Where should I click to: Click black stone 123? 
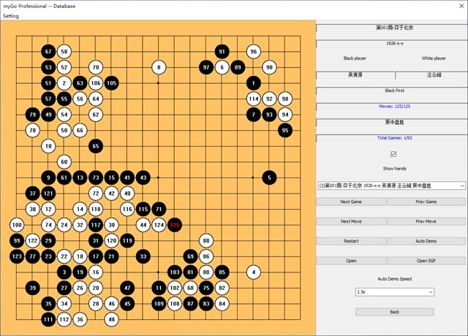coord(17,256)
